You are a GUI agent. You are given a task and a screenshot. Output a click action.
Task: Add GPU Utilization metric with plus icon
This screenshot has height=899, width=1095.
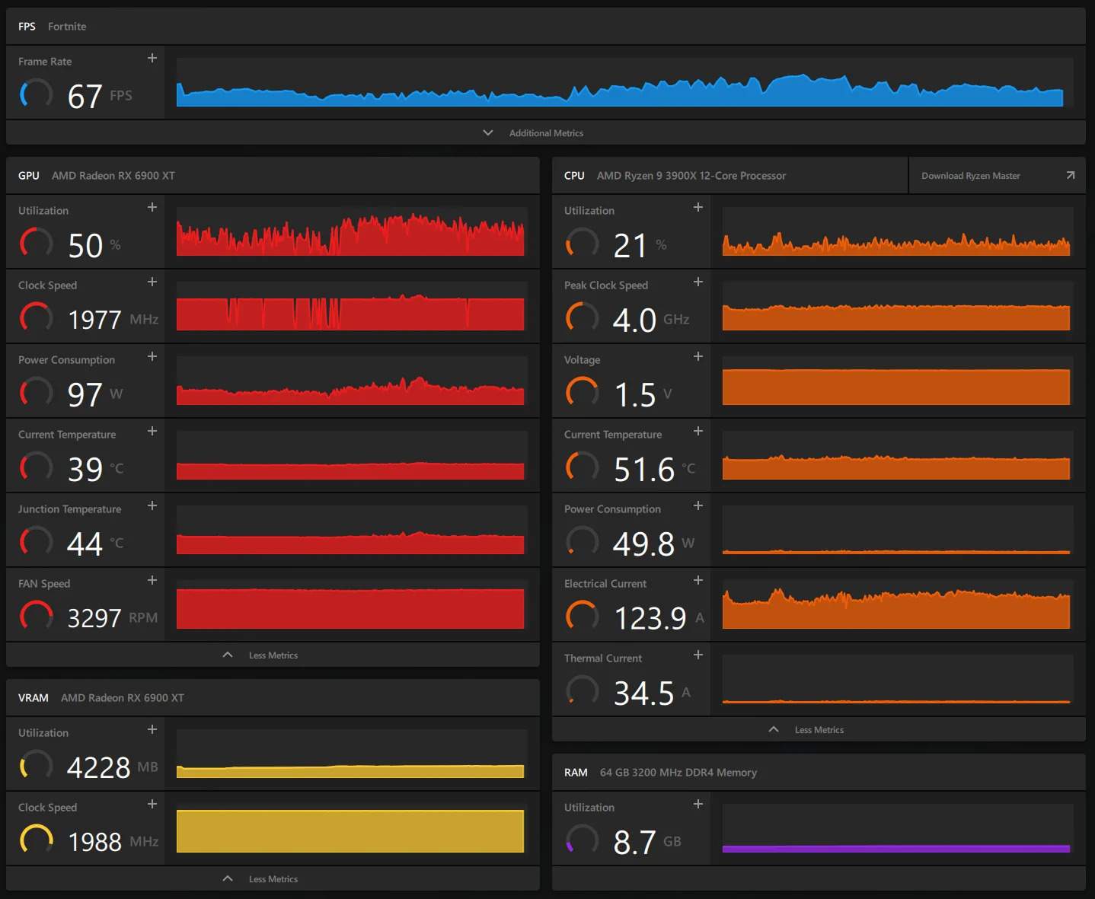pyautogui.click(x=152, y=207)
